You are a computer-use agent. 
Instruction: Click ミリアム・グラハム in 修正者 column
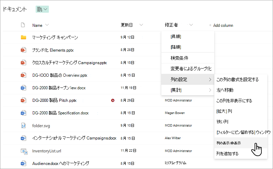point(176,163)
